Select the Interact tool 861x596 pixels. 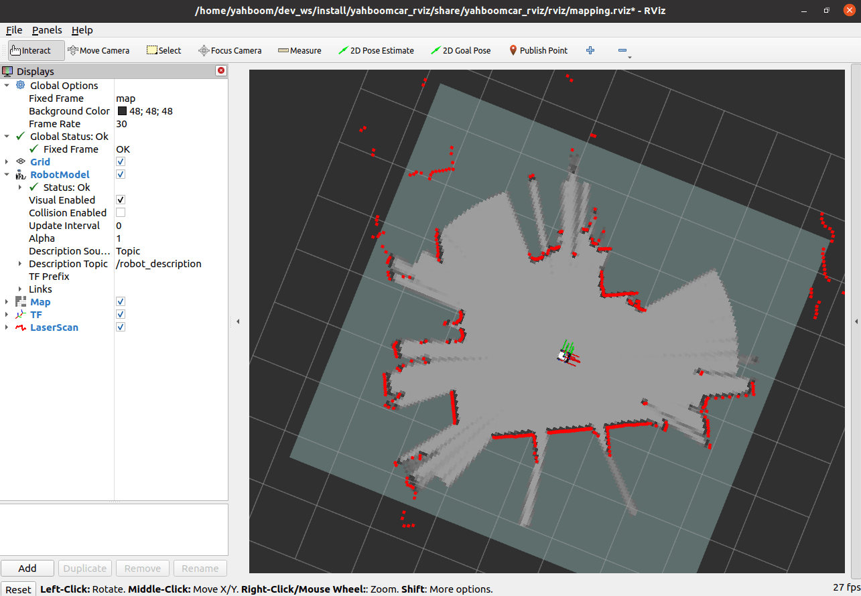(36, 50)
